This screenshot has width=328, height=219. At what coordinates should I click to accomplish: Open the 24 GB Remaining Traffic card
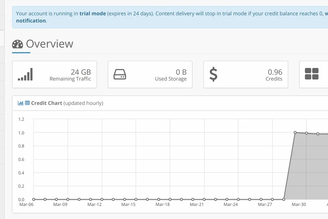[55, 74]
